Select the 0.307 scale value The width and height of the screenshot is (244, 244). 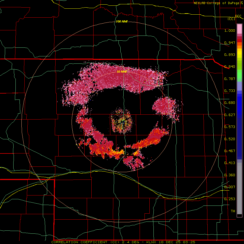(x=230, y=187)
